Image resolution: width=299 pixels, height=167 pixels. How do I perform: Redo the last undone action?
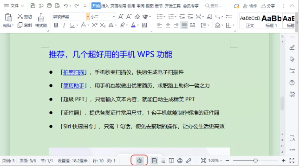point(77,6)
